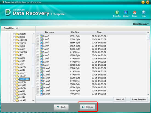Click the Recover button
Screen dimensions: 151x113
(88, 107)
